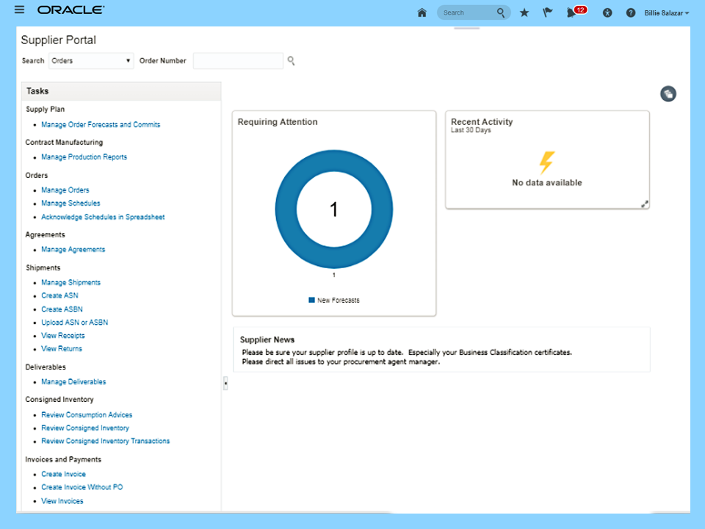Click the Supply Plan section heading

[x=45, y=109]
